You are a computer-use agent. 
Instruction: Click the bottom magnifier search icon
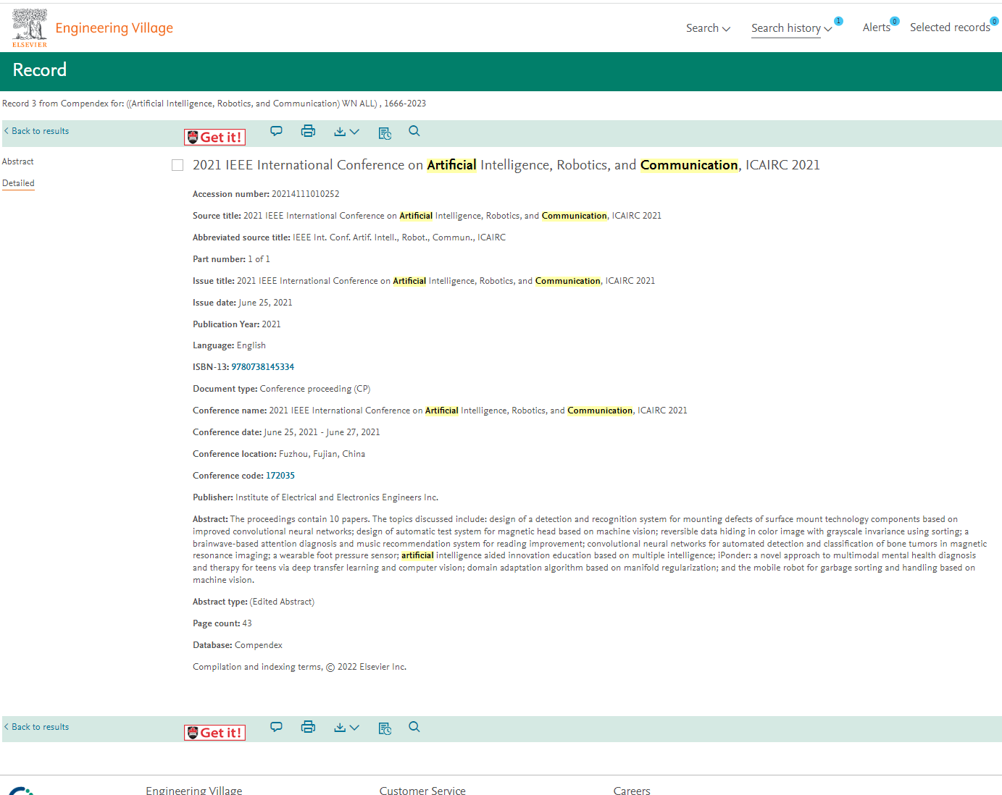pyautogui.click(x=414, y=727)
